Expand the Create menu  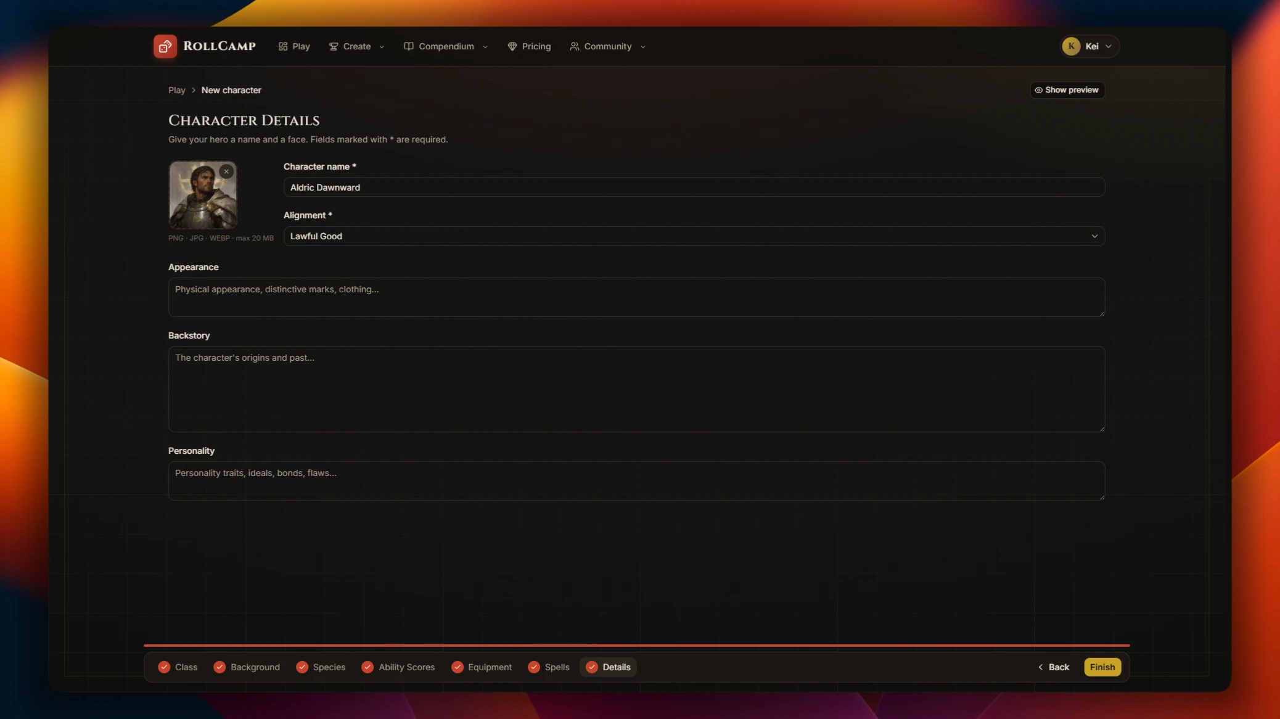[x=356, y=46]
